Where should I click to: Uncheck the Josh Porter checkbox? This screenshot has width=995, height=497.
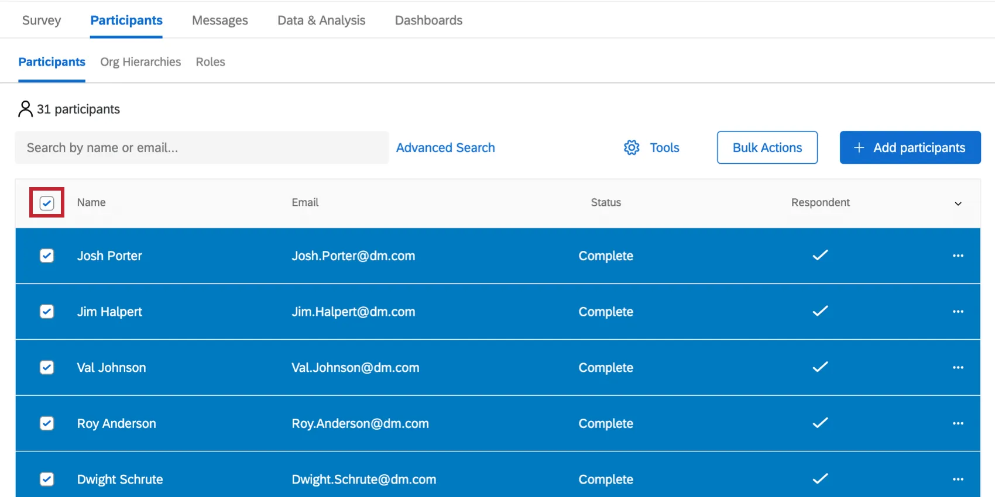tap(47, 256)
